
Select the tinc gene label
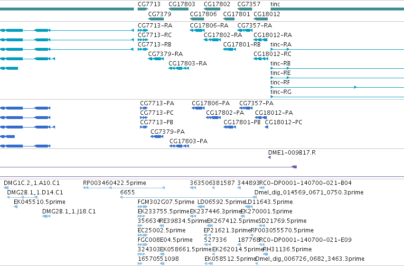click(x=275, y=4)
